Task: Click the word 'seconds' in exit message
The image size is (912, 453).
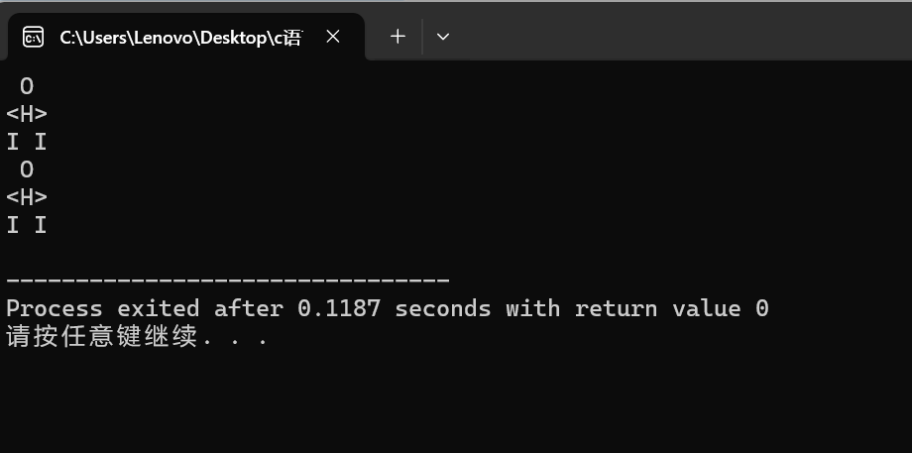Action: pyautogui.click(x=443, y=308)
